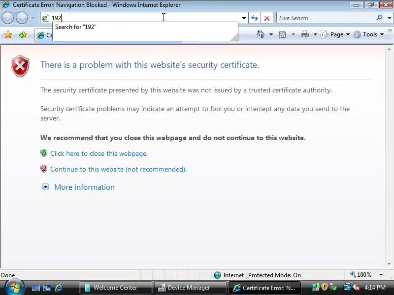Screen dimensions: 394x295
Task: Click the Protected Mode: On status text
Action: 274,275
